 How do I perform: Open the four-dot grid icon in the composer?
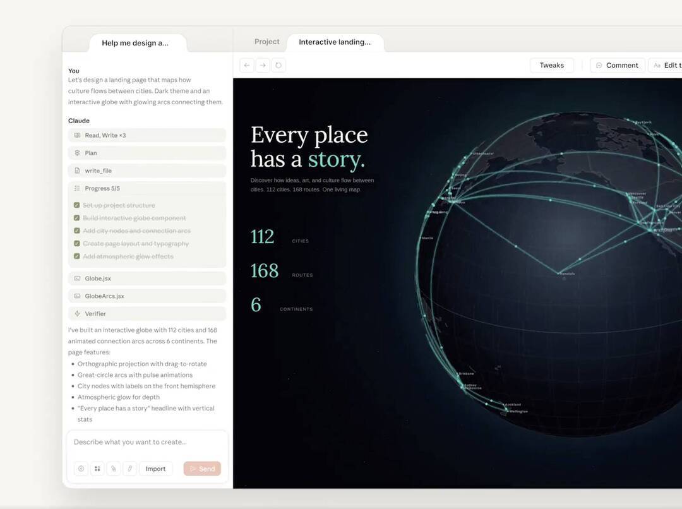[x=97, y=469]
